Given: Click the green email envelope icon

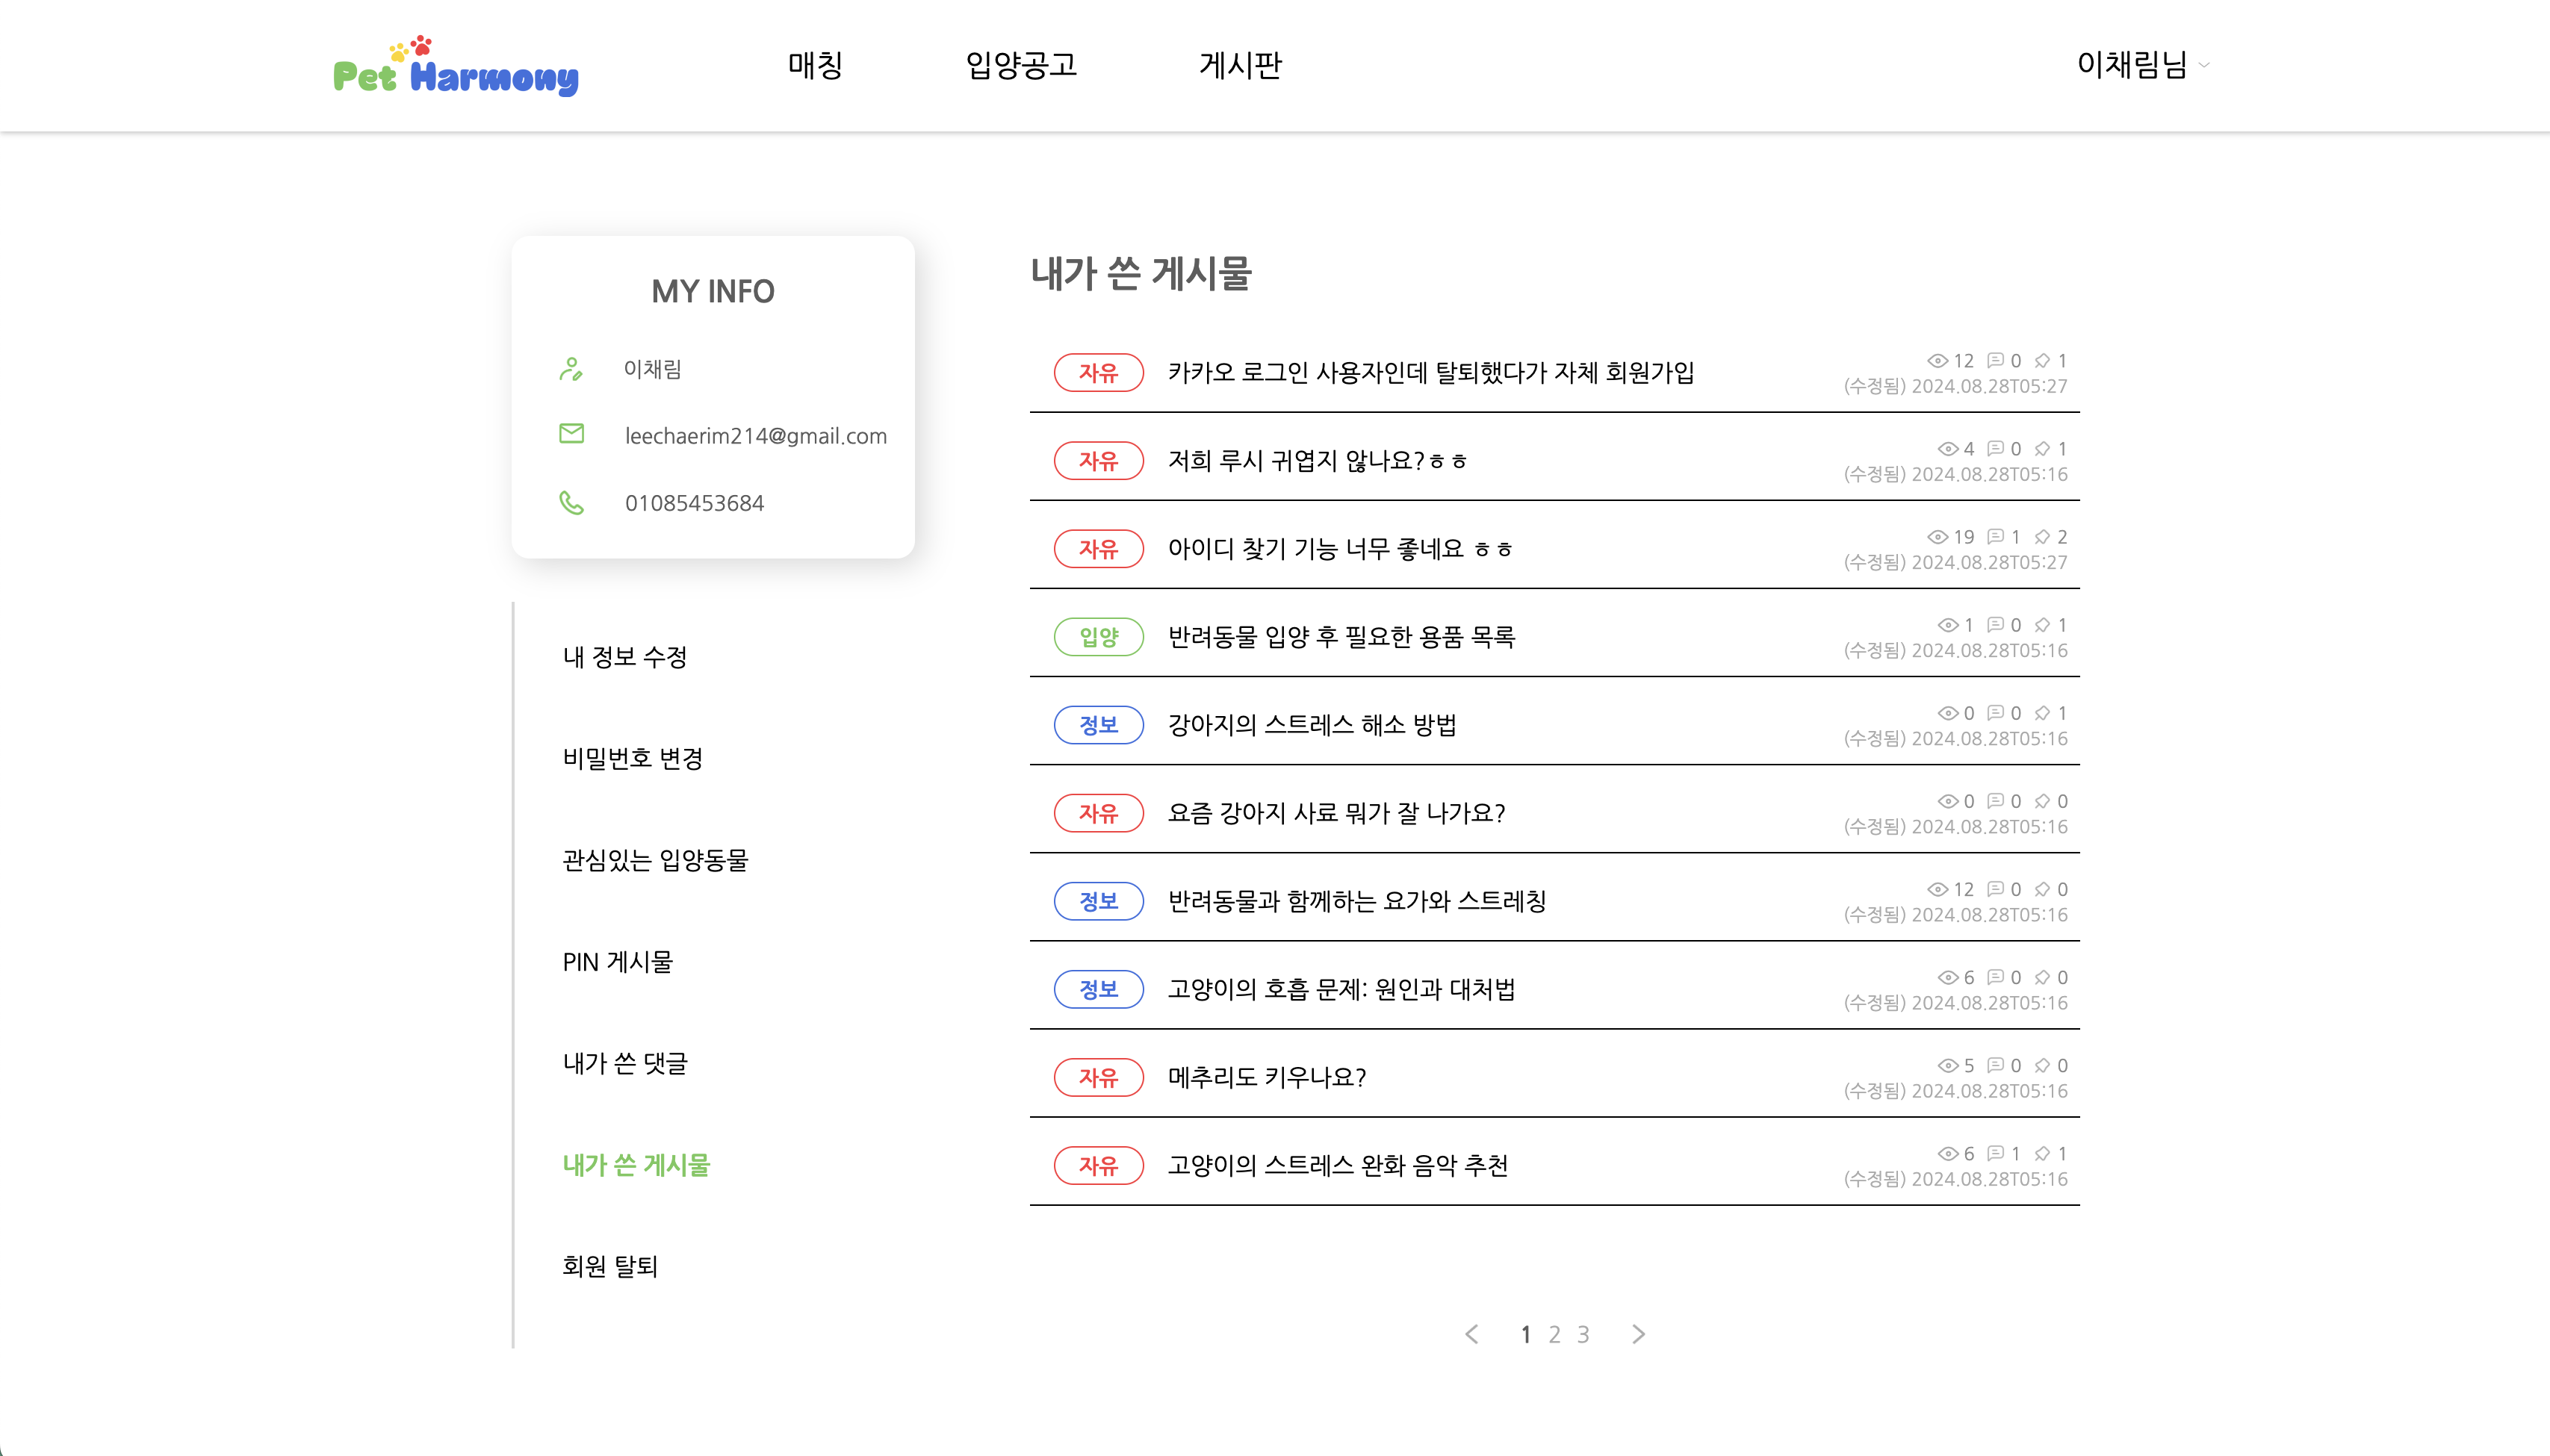Looking at the screenshot, I should (x=571, y=434).
